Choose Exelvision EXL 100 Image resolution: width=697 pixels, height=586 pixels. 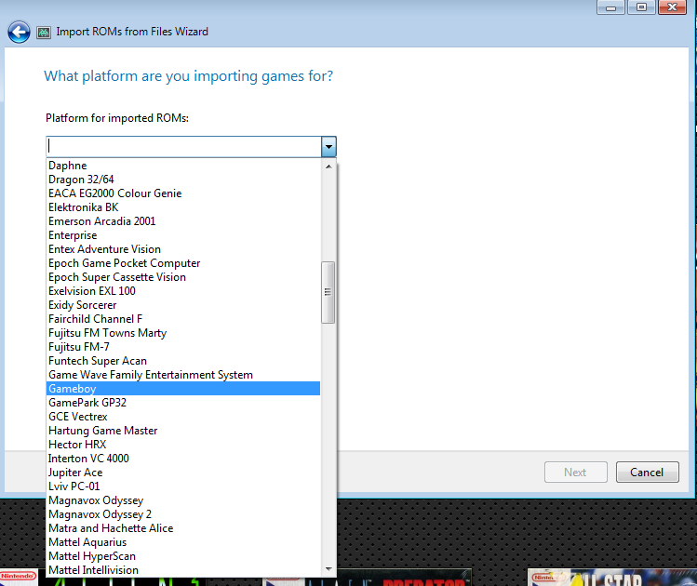[183, 291]
